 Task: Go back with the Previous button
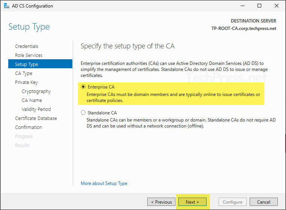tap(161, 202)
